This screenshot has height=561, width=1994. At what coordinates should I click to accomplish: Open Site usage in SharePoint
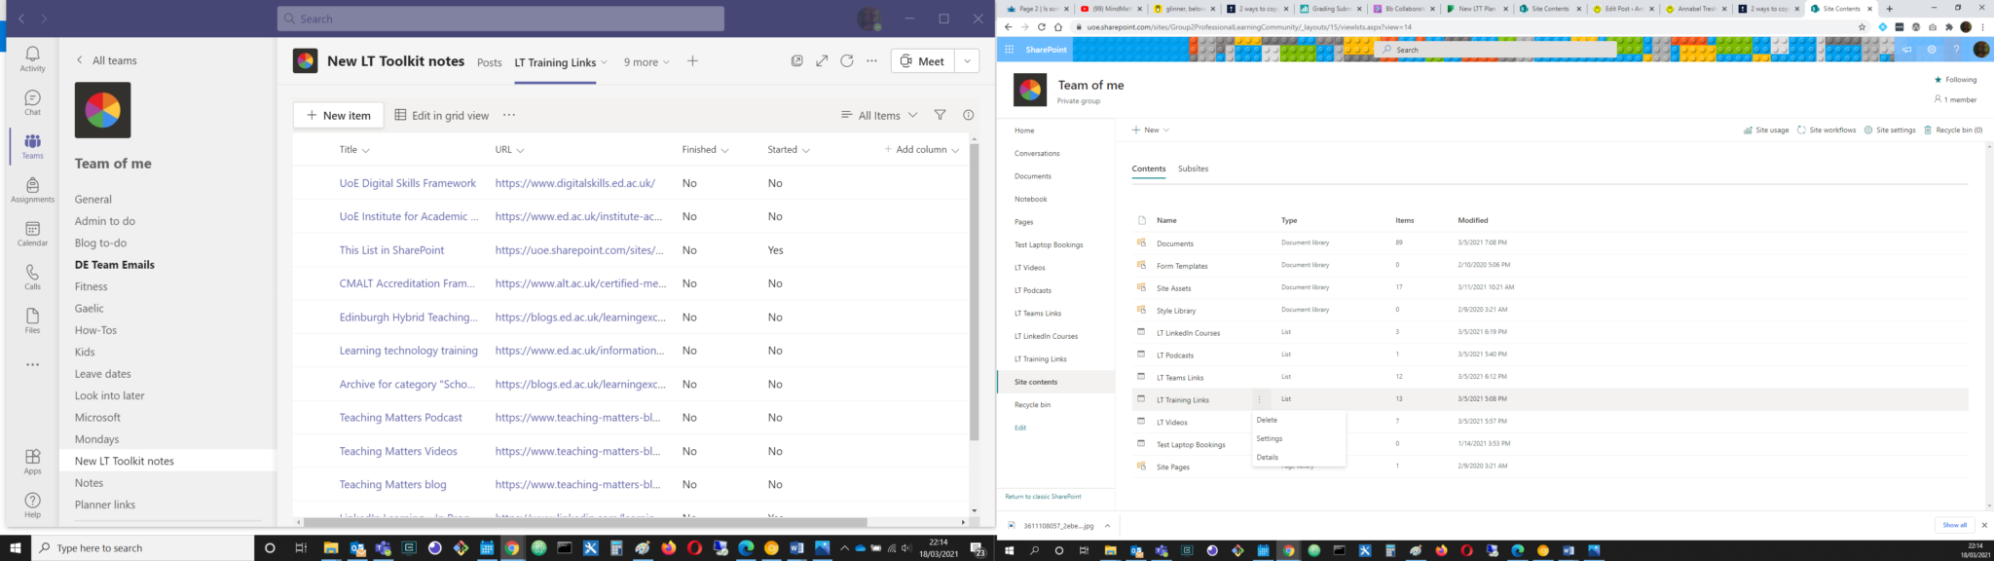(x=1765, y=130)
